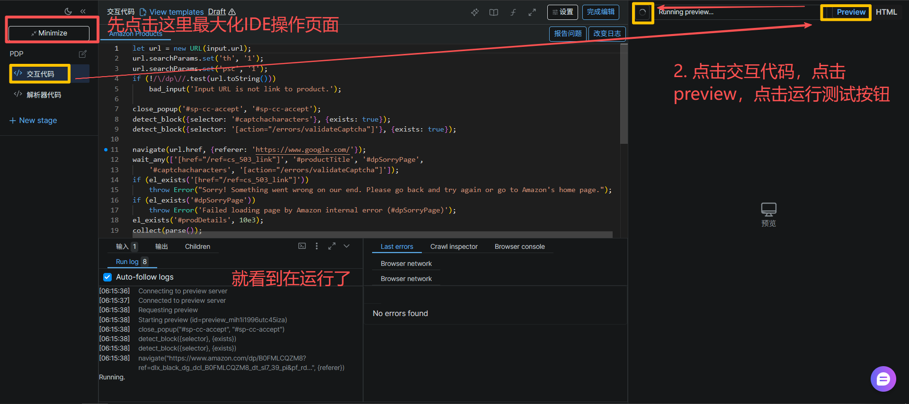Click the warning triangle next to Draft
Screen dimensions: 909x404
232,12
